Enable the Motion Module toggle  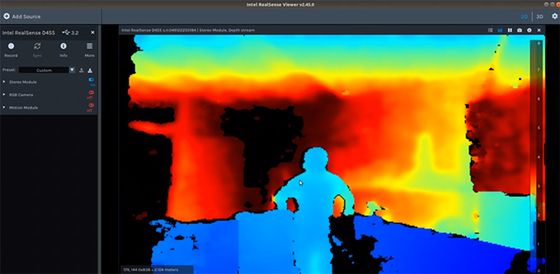coord(91,106)
